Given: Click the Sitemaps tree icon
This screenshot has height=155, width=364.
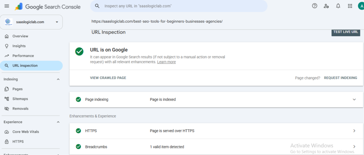Looking at the screenshot, I should (x=7, y=98).
